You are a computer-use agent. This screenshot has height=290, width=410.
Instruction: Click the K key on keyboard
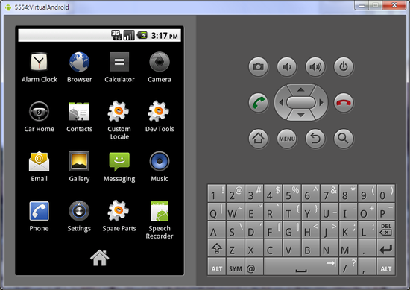(348, 230)
